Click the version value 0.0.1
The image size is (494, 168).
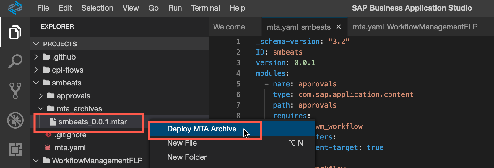[x=305, y=62]
